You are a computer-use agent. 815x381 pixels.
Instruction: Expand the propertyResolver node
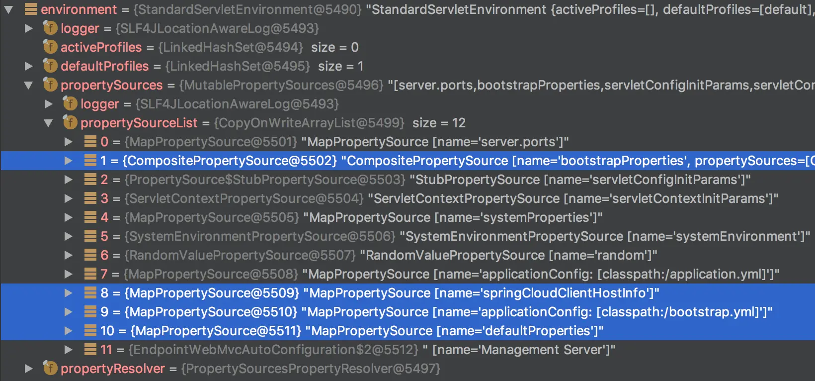29,369
